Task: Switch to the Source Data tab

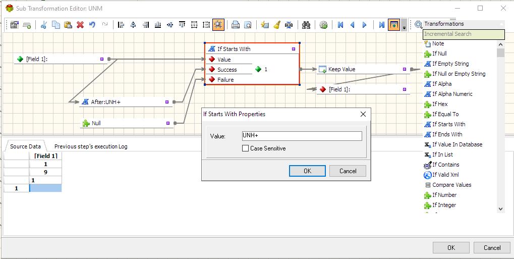Action: (x=25, y=146)
